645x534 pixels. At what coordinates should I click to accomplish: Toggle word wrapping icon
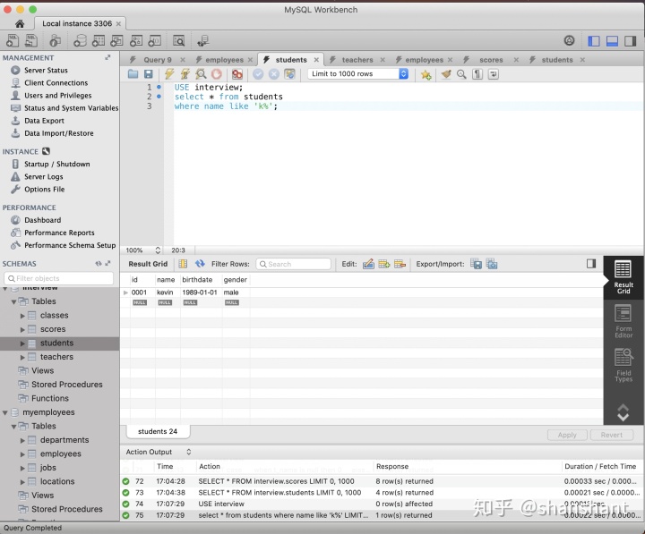coord(494,74)
